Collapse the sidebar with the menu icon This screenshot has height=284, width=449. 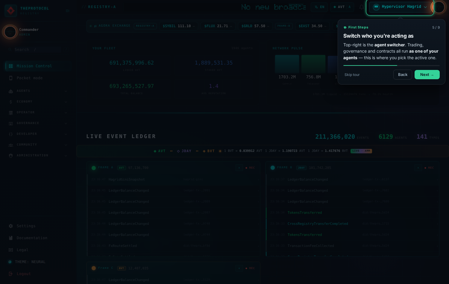click(67, 11)
